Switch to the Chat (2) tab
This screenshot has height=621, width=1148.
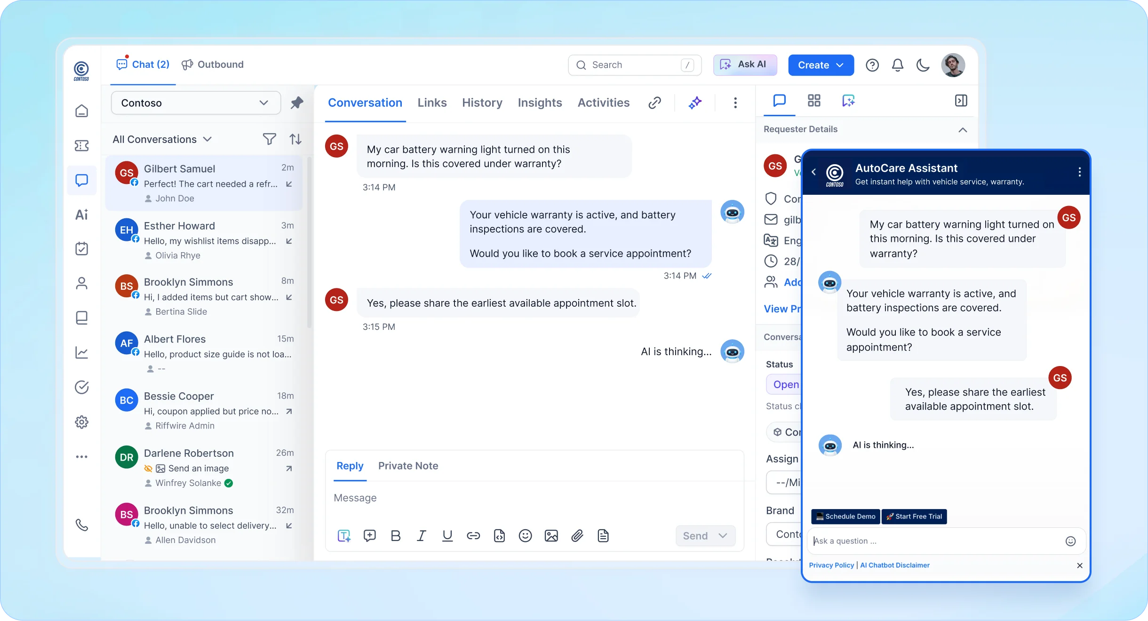pyautogui.click(x=143, y=64)
